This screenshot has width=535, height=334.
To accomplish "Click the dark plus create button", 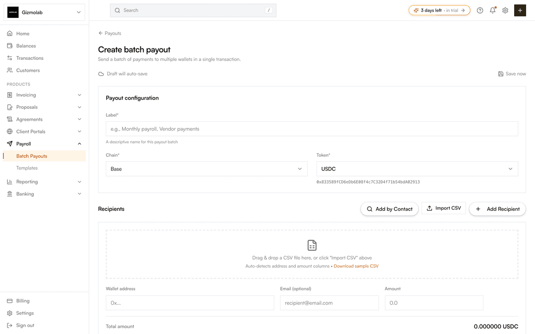I will [520, 10].
